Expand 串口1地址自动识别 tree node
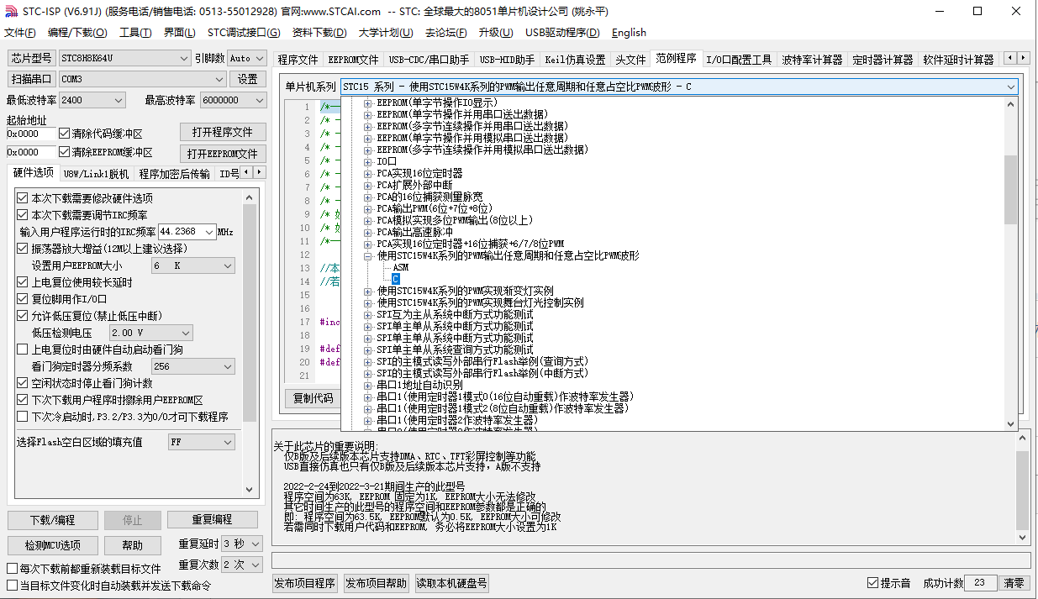 [x=367, y=385]
